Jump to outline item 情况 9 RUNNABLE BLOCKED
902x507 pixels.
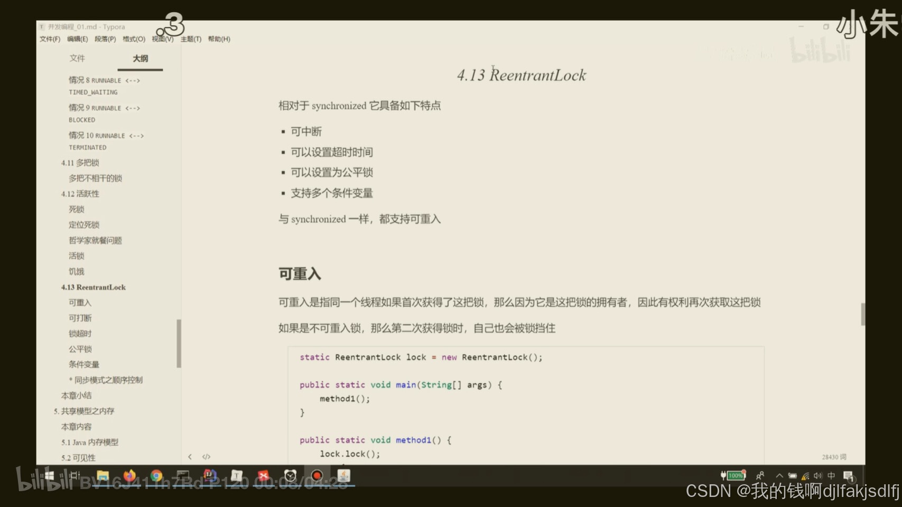[105, 114]
